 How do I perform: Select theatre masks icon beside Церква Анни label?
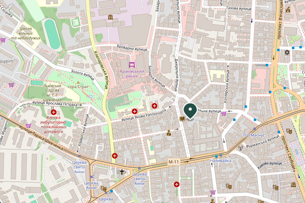click(x=104, y=188)
